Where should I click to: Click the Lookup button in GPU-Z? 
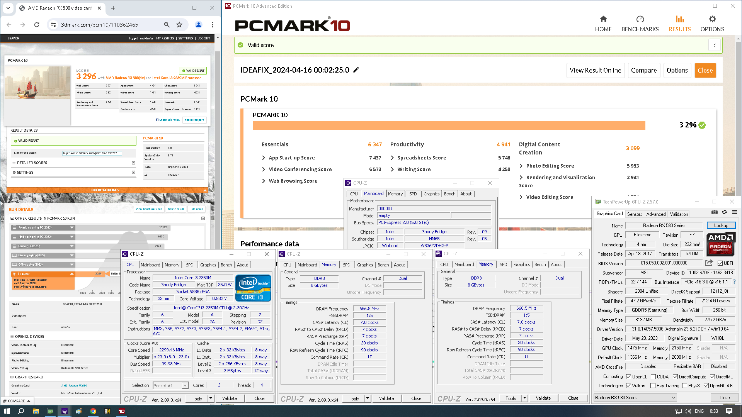click(721, 225)
